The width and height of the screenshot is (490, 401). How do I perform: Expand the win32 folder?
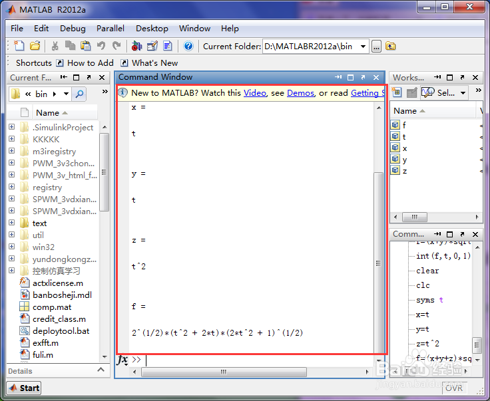11,247
